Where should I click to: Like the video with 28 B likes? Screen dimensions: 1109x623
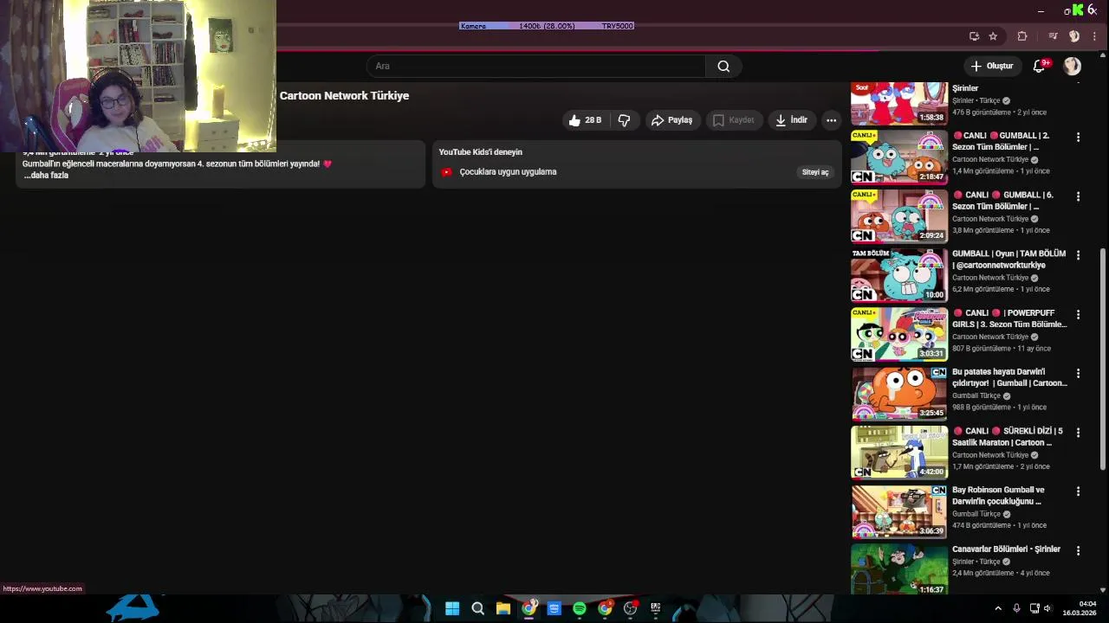[x=585, y=120]
